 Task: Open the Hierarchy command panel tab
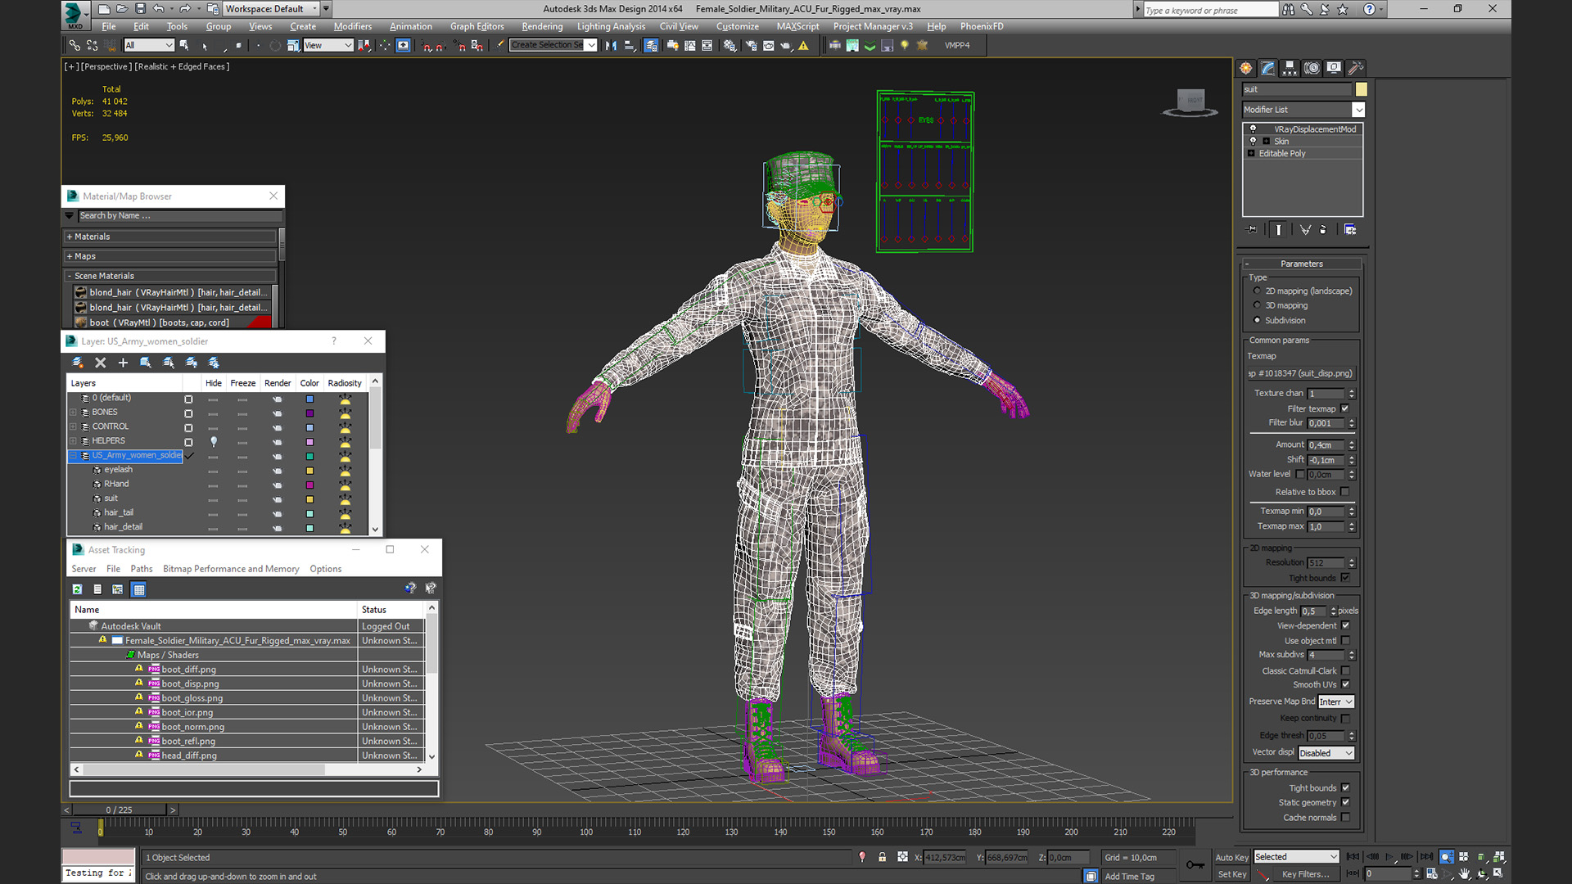1290,68
